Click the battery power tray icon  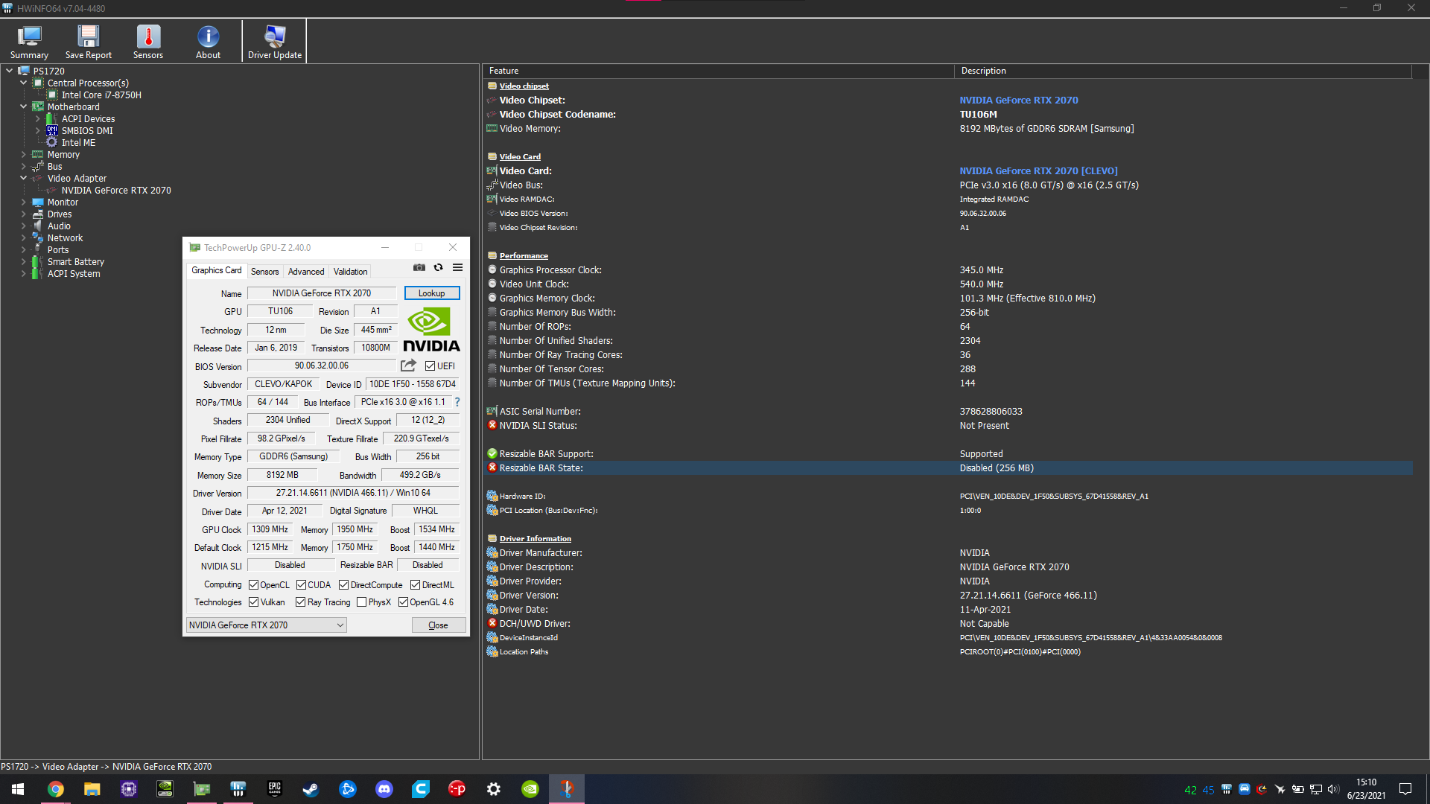1297,789
